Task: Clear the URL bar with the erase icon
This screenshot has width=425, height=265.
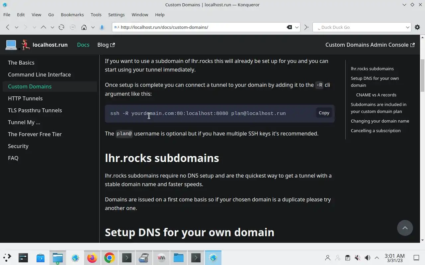Action: coord(289,27)
